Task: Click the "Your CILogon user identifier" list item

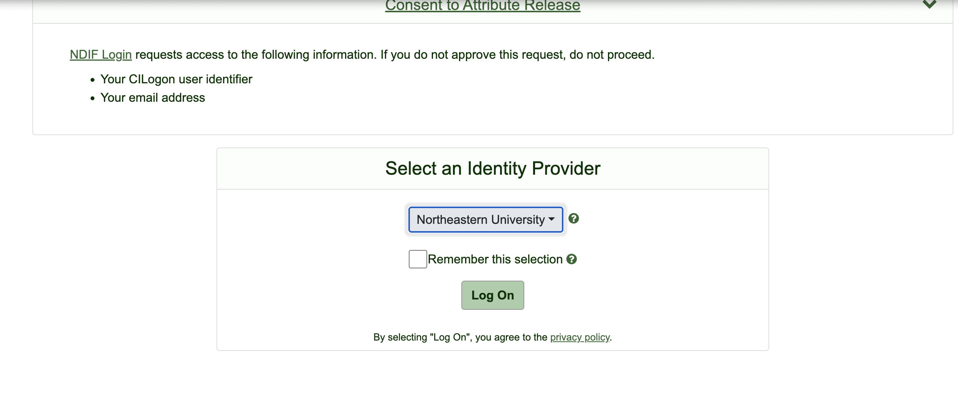Action: pyautogui.click(x=176, y=79)
